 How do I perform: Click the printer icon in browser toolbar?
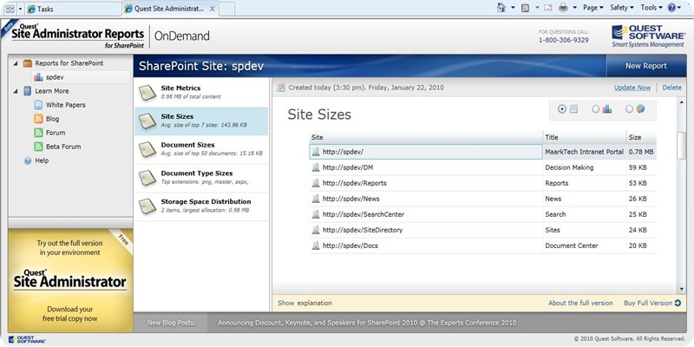[x=563, y=8]
